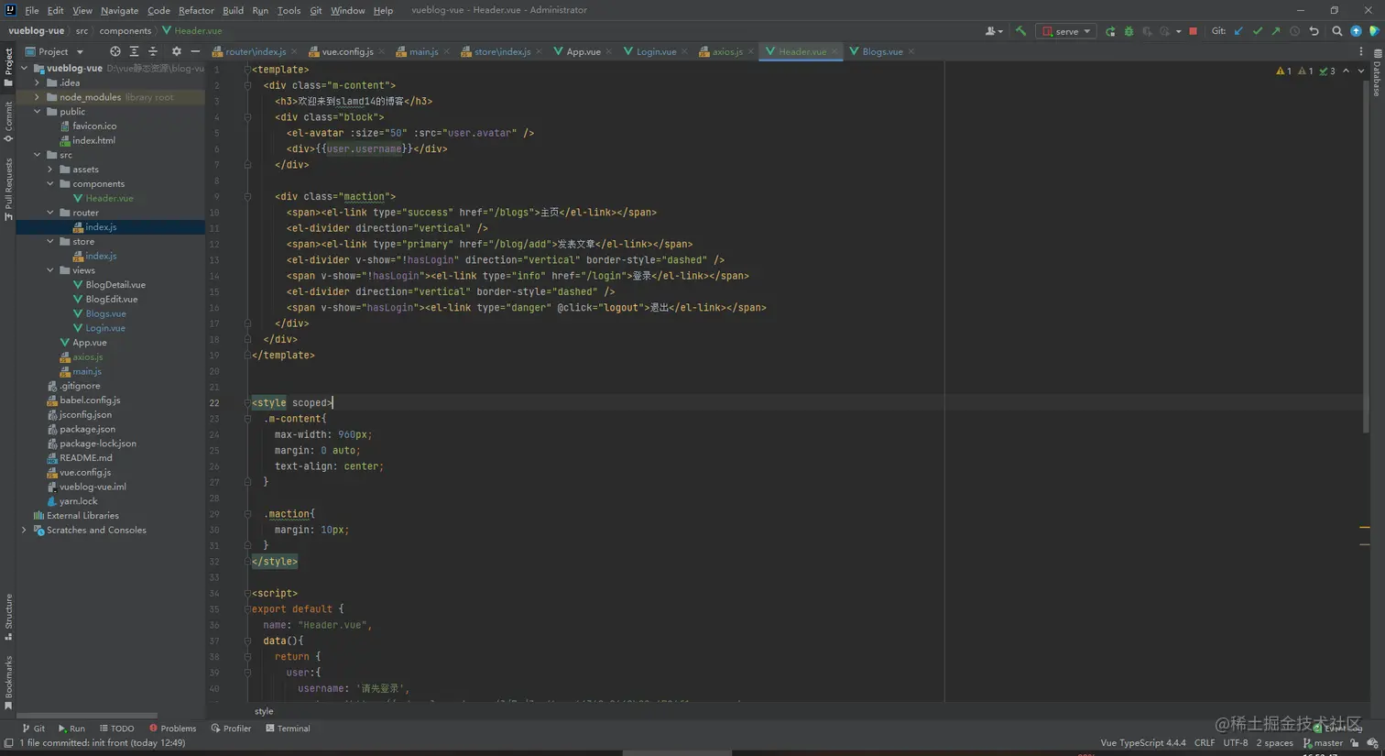Open BlogDetail.vue in the project tree

pos(115,285)
